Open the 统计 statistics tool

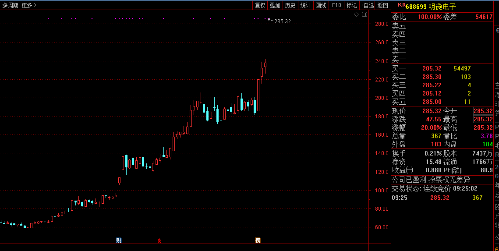305,5
